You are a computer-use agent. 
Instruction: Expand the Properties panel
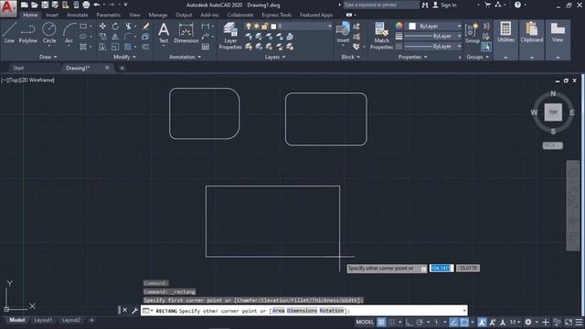tap(412, 57)
